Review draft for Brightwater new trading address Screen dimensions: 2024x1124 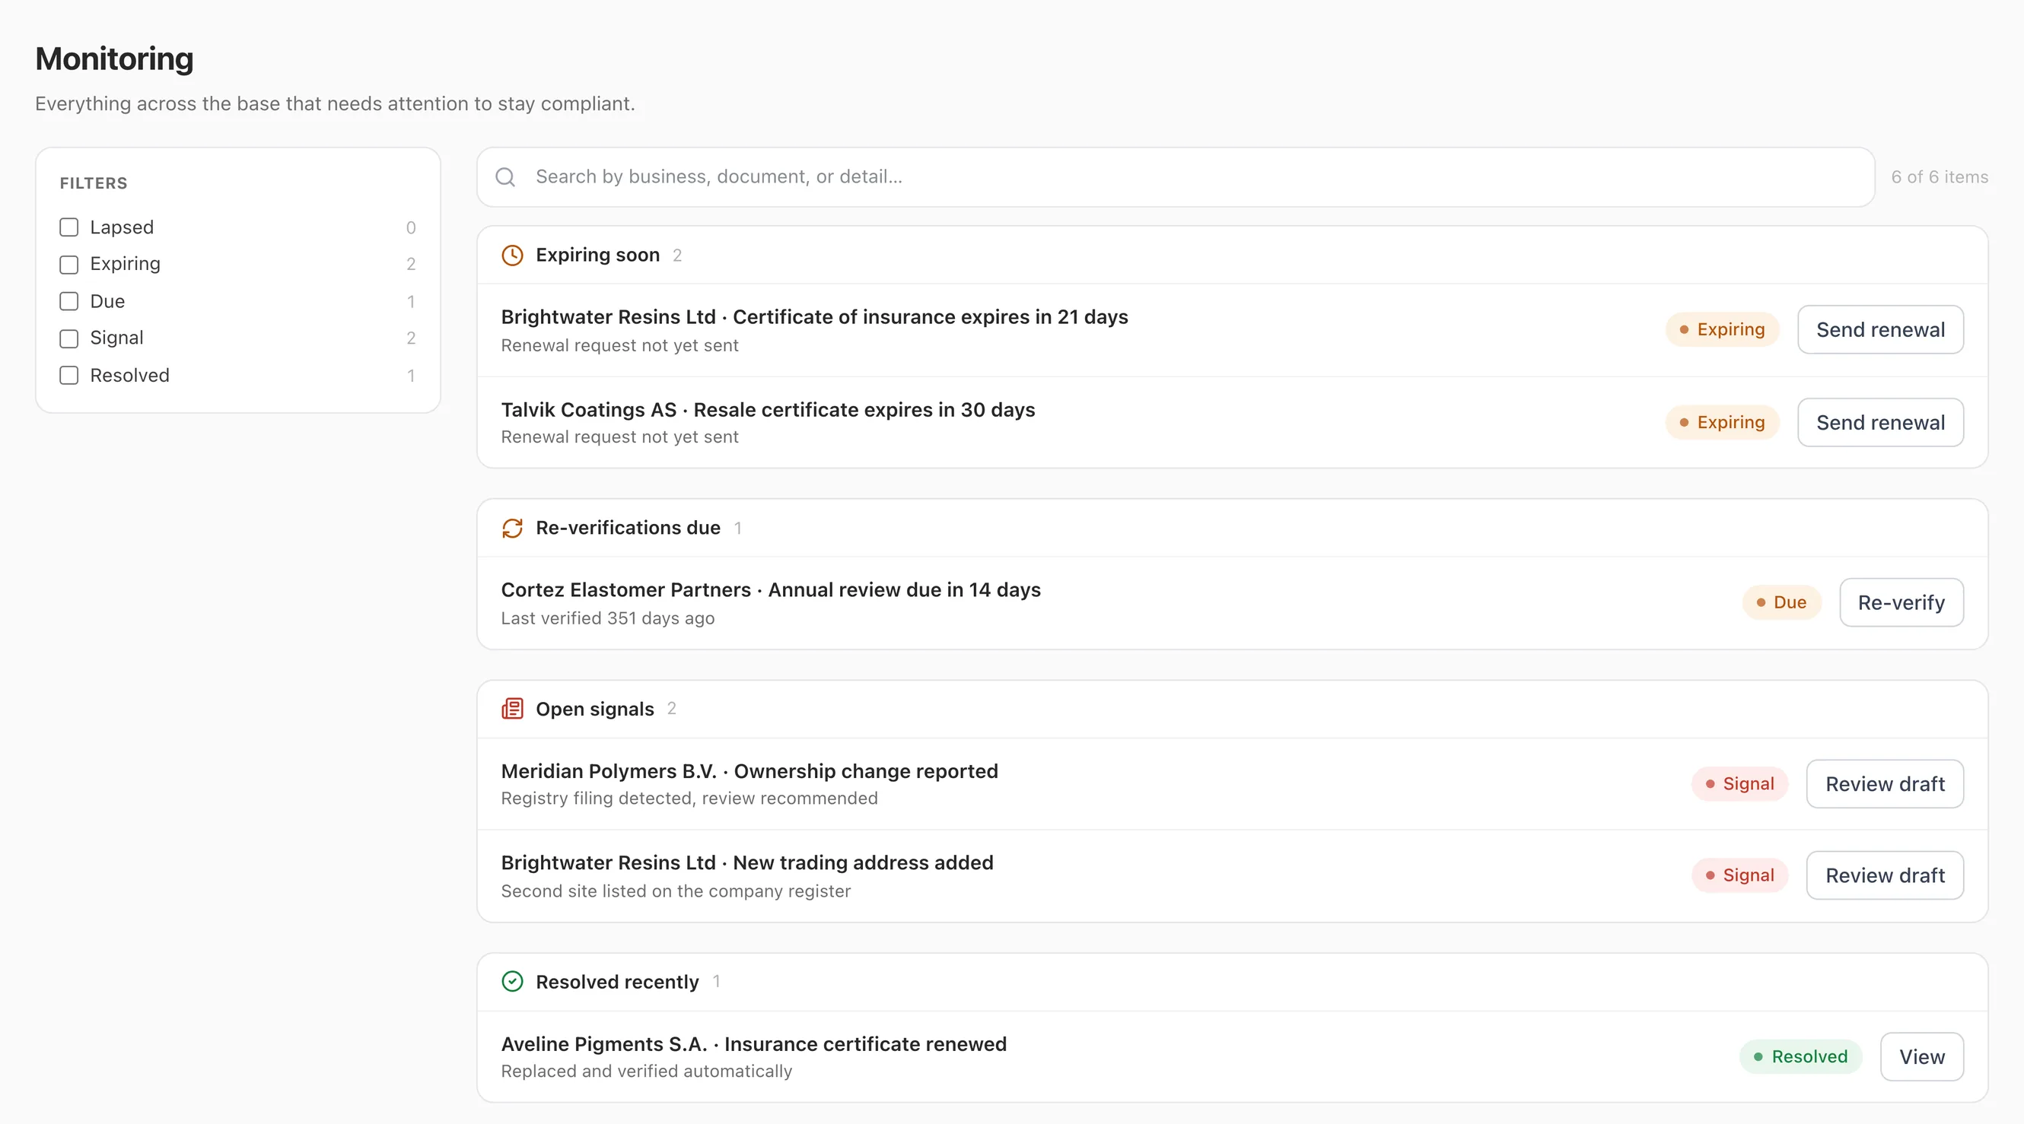[1884, 875]
